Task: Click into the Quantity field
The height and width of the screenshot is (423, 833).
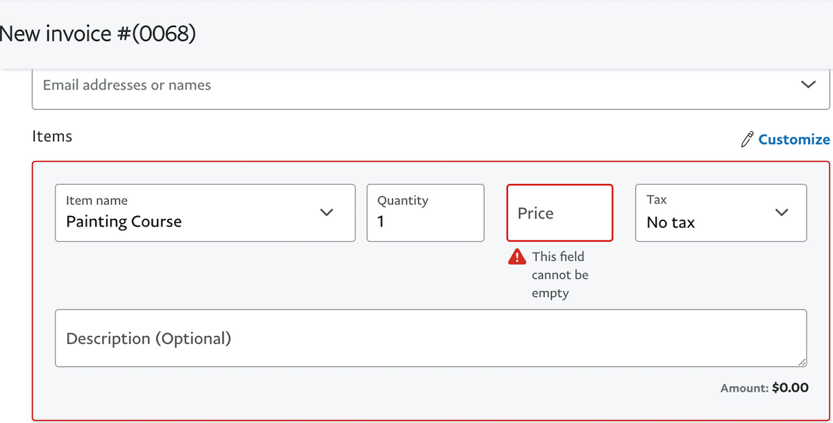Action: [425, 222]
